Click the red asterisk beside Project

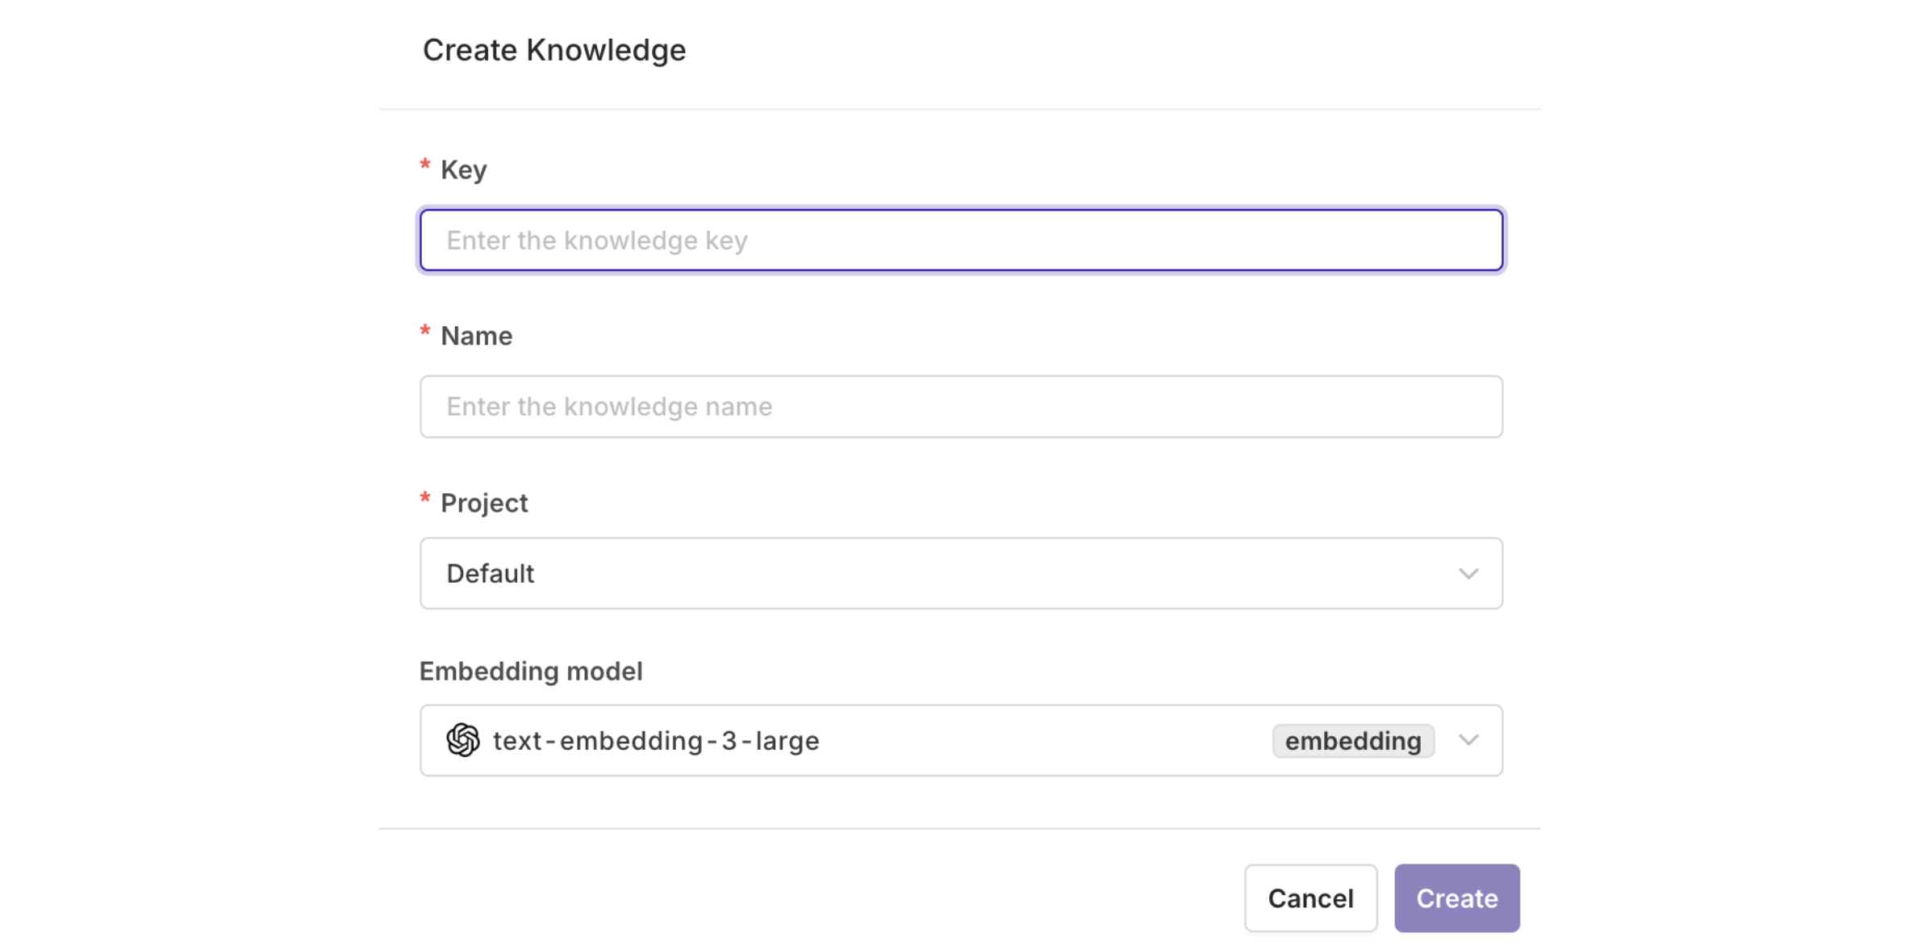(x=425, y=499)
